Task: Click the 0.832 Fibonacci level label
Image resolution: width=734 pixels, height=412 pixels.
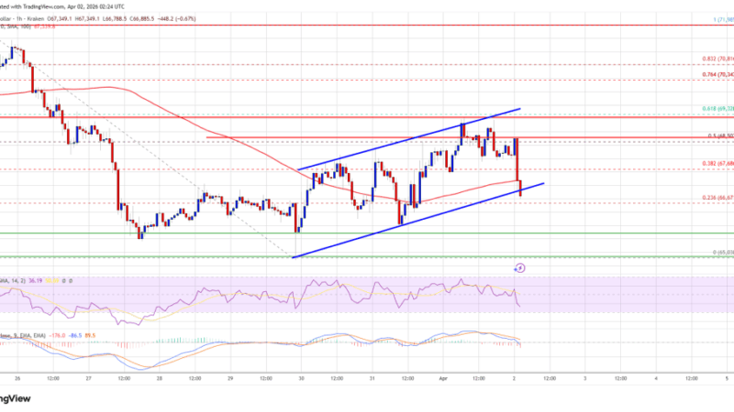Action: tap(717, 59)
